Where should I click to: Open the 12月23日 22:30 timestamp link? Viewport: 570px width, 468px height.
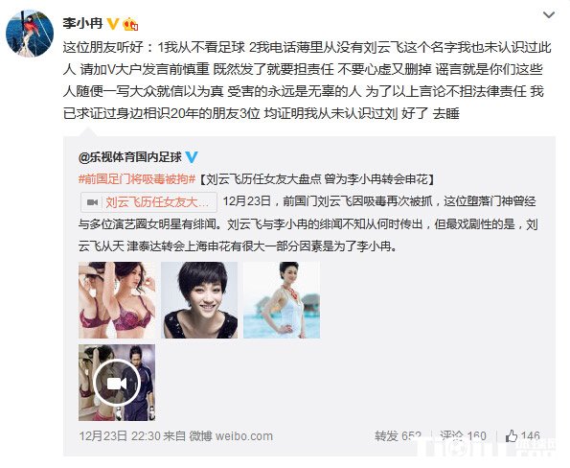point(120,436)
